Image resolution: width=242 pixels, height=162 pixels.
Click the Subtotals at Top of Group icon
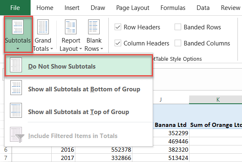[16, 110]
